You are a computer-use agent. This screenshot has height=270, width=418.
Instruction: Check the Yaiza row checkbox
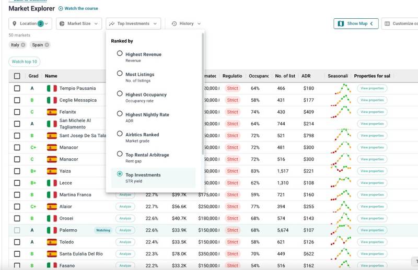[x=17, y=171]
